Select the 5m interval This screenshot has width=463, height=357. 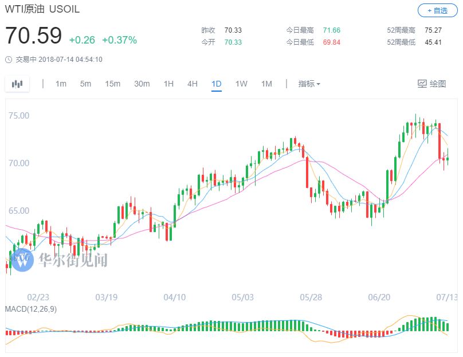pyautogui.click(x=85, y=84)
